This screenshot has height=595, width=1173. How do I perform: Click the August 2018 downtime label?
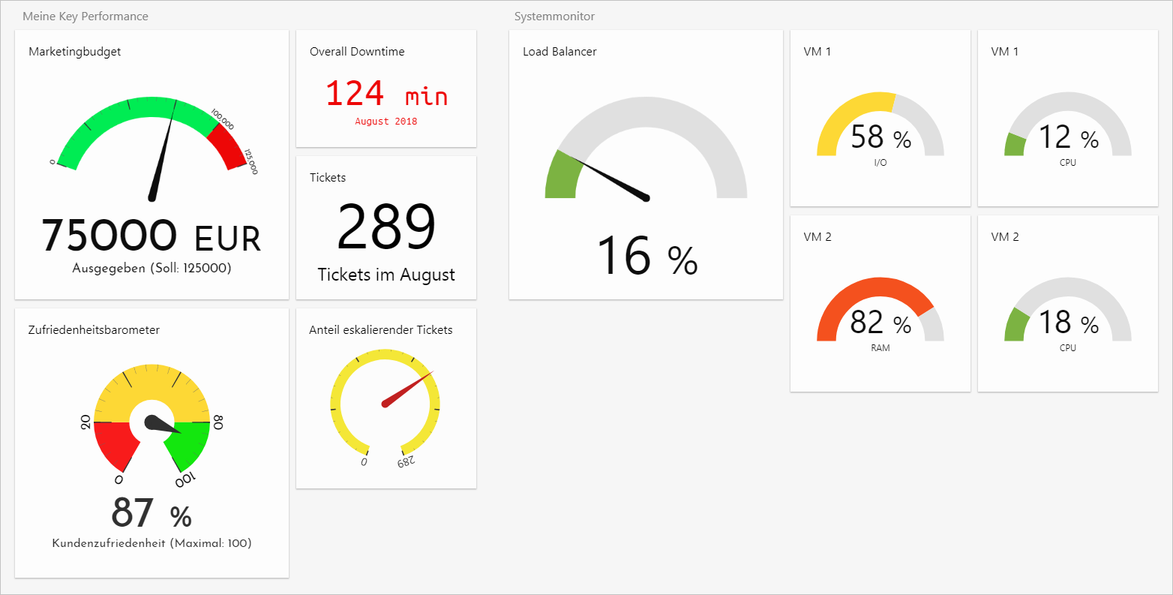click(x=386, y=122)
